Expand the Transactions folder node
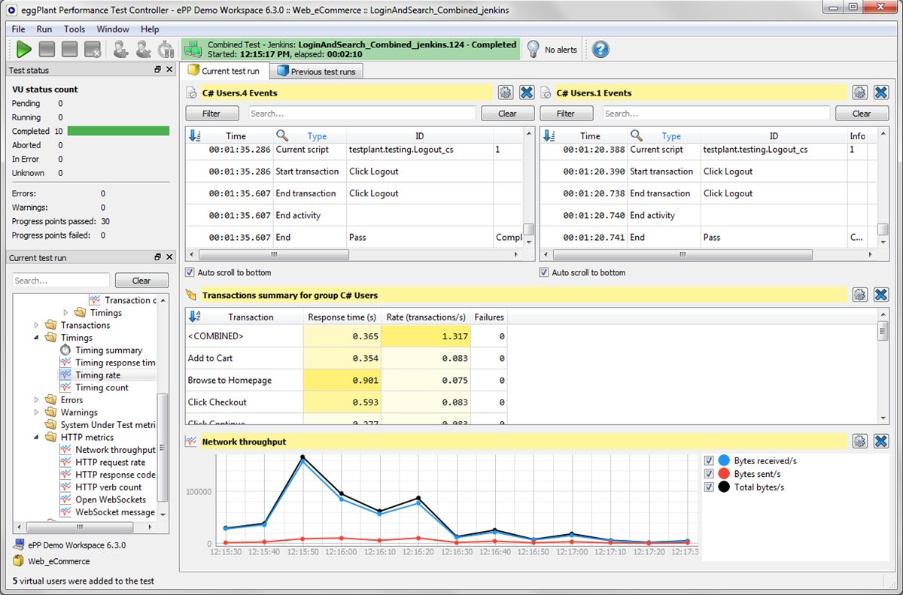This screenshot has height=595, width=903. tap(37, 326)
